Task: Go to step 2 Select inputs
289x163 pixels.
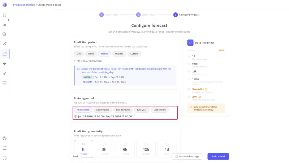Action: (x=146, y=14)
